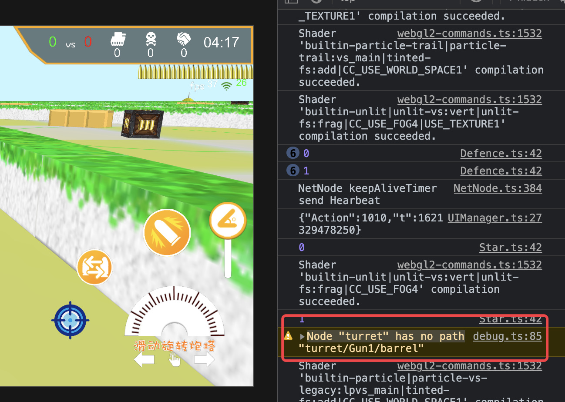Click the yellow warning icon in console
The image size is (565, 402).
coord(288,336)
